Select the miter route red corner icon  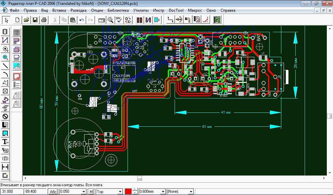click(206, 20)
